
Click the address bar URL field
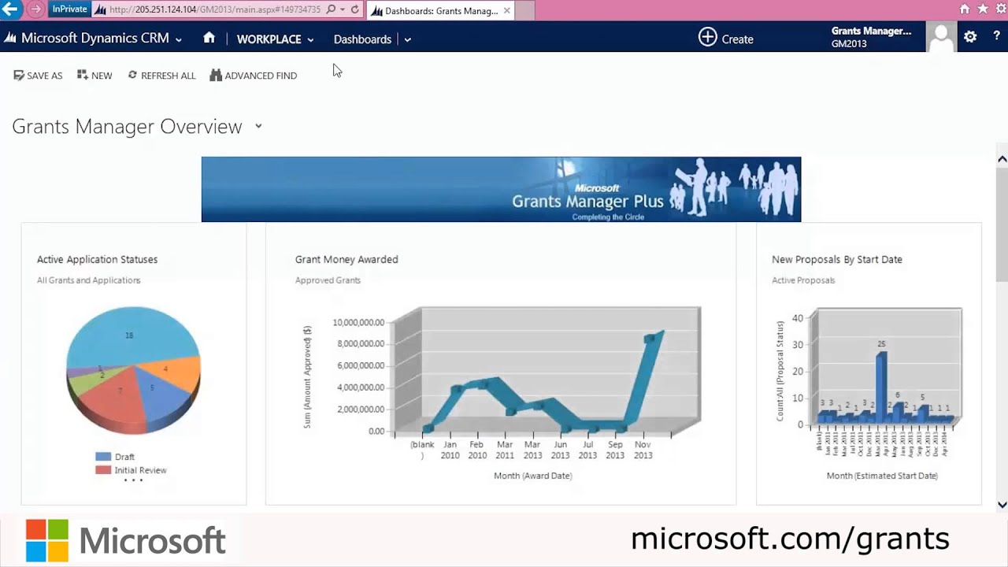click(x=214, y=10)
